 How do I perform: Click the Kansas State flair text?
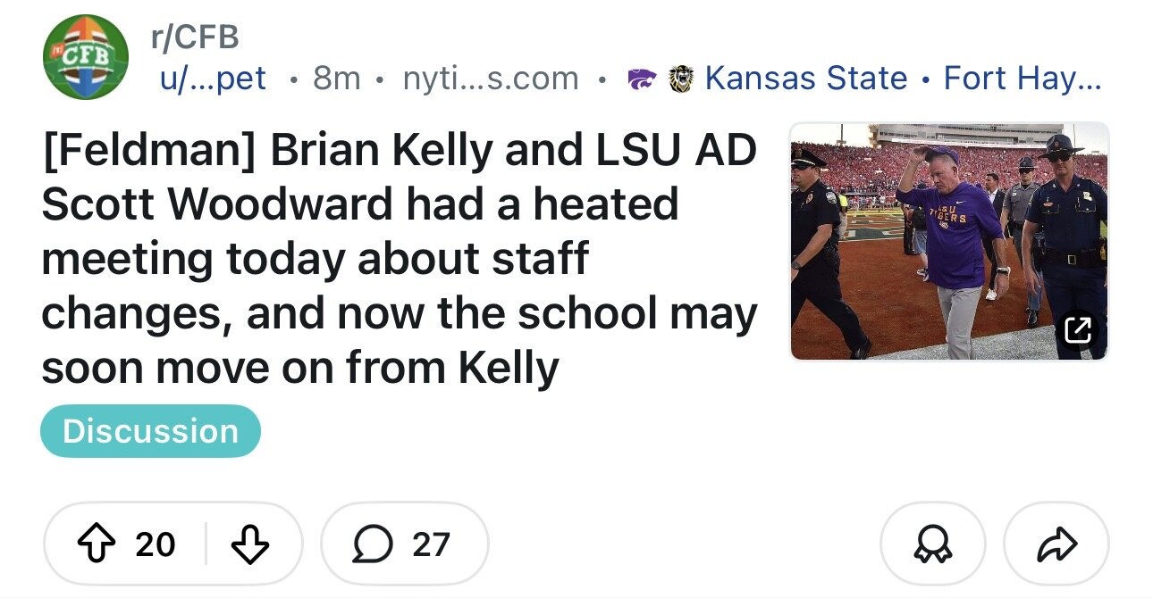805,79
